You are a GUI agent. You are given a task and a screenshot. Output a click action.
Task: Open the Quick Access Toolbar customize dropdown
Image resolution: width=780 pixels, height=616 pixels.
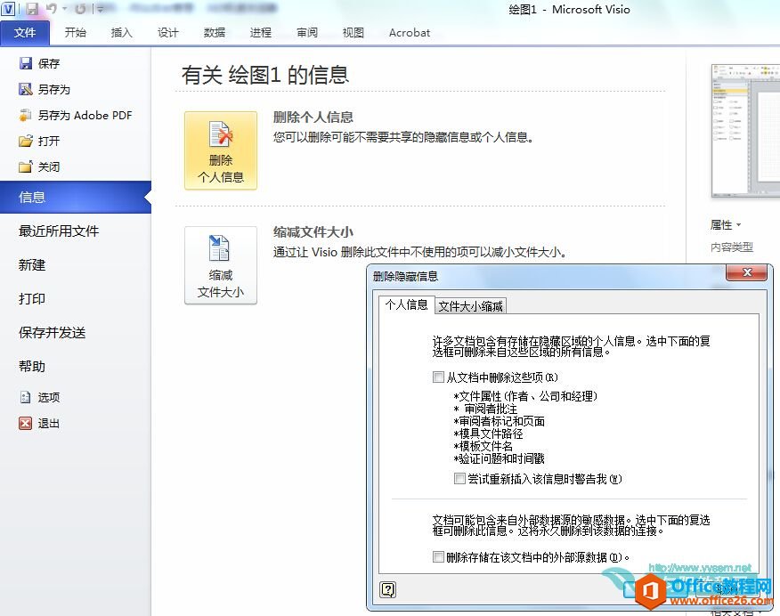100,8
